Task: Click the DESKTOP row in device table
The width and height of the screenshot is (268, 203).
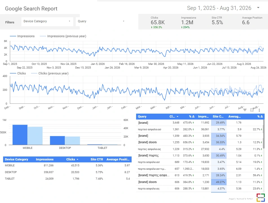Action: pyautogui.click(x=67, y=172)
